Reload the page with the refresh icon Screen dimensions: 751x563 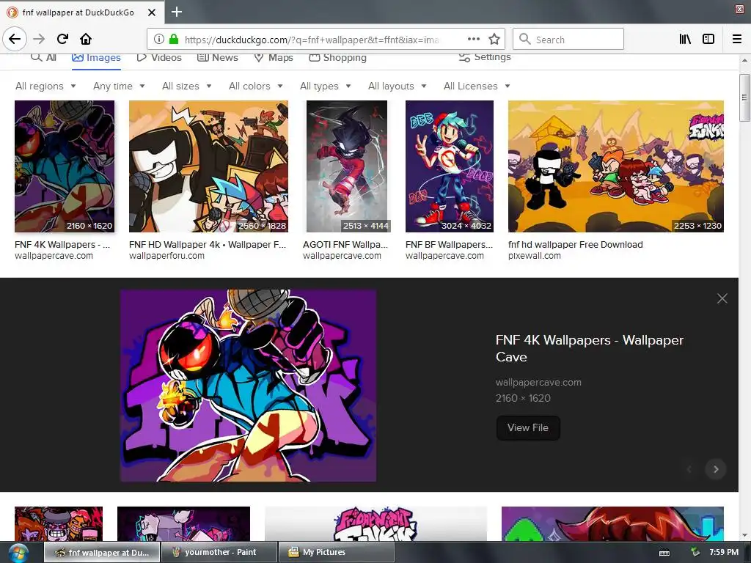(62, 39)
